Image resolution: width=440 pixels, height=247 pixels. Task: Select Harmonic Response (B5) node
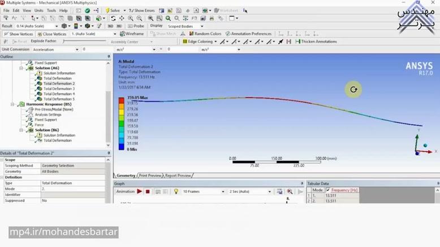49,104
